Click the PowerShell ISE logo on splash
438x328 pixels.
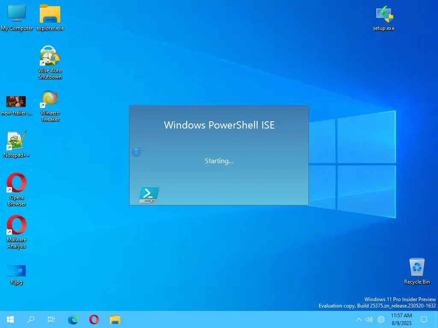pyautogui.click(x=149, y=195)
